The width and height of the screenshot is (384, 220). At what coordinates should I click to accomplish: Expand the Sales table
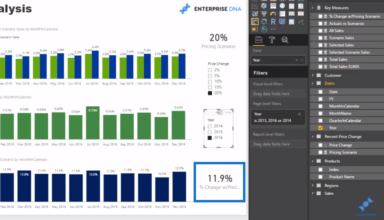(313, 194)
